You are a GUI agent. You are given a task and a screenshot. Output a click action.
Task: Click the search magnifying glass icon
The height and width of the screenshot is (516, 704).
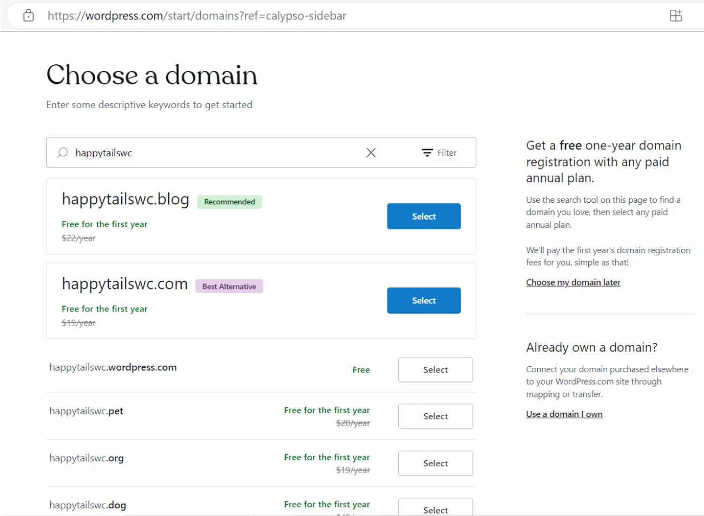[x=63, y=153]
